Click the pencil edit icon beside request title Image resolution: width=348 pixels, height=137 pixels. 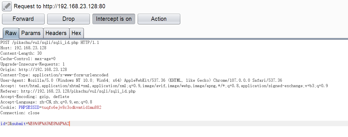7,6
